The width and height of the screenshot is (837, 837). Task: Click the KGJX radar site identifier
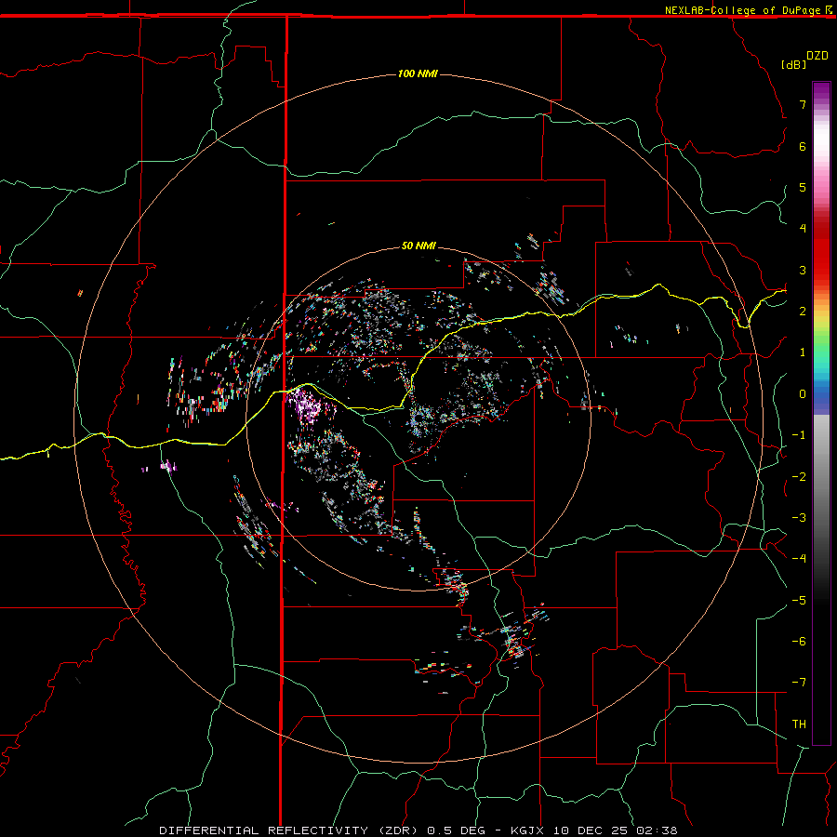(x=529, y=830)
